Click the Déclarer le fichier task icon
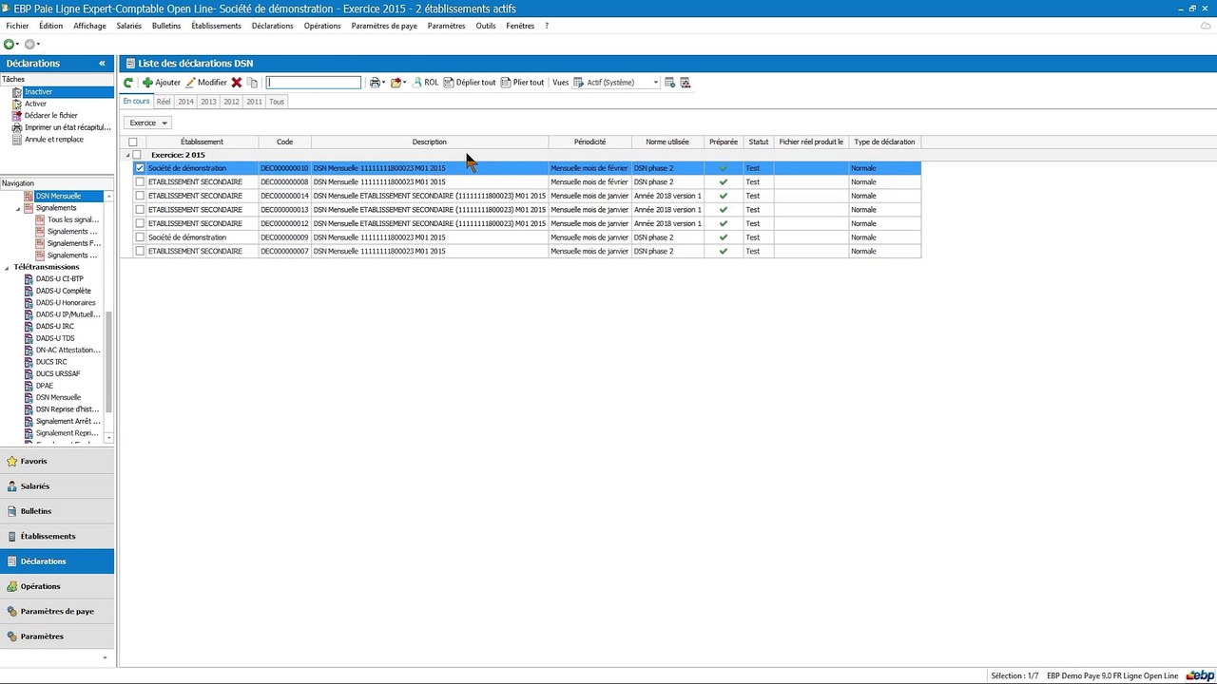 17,116
